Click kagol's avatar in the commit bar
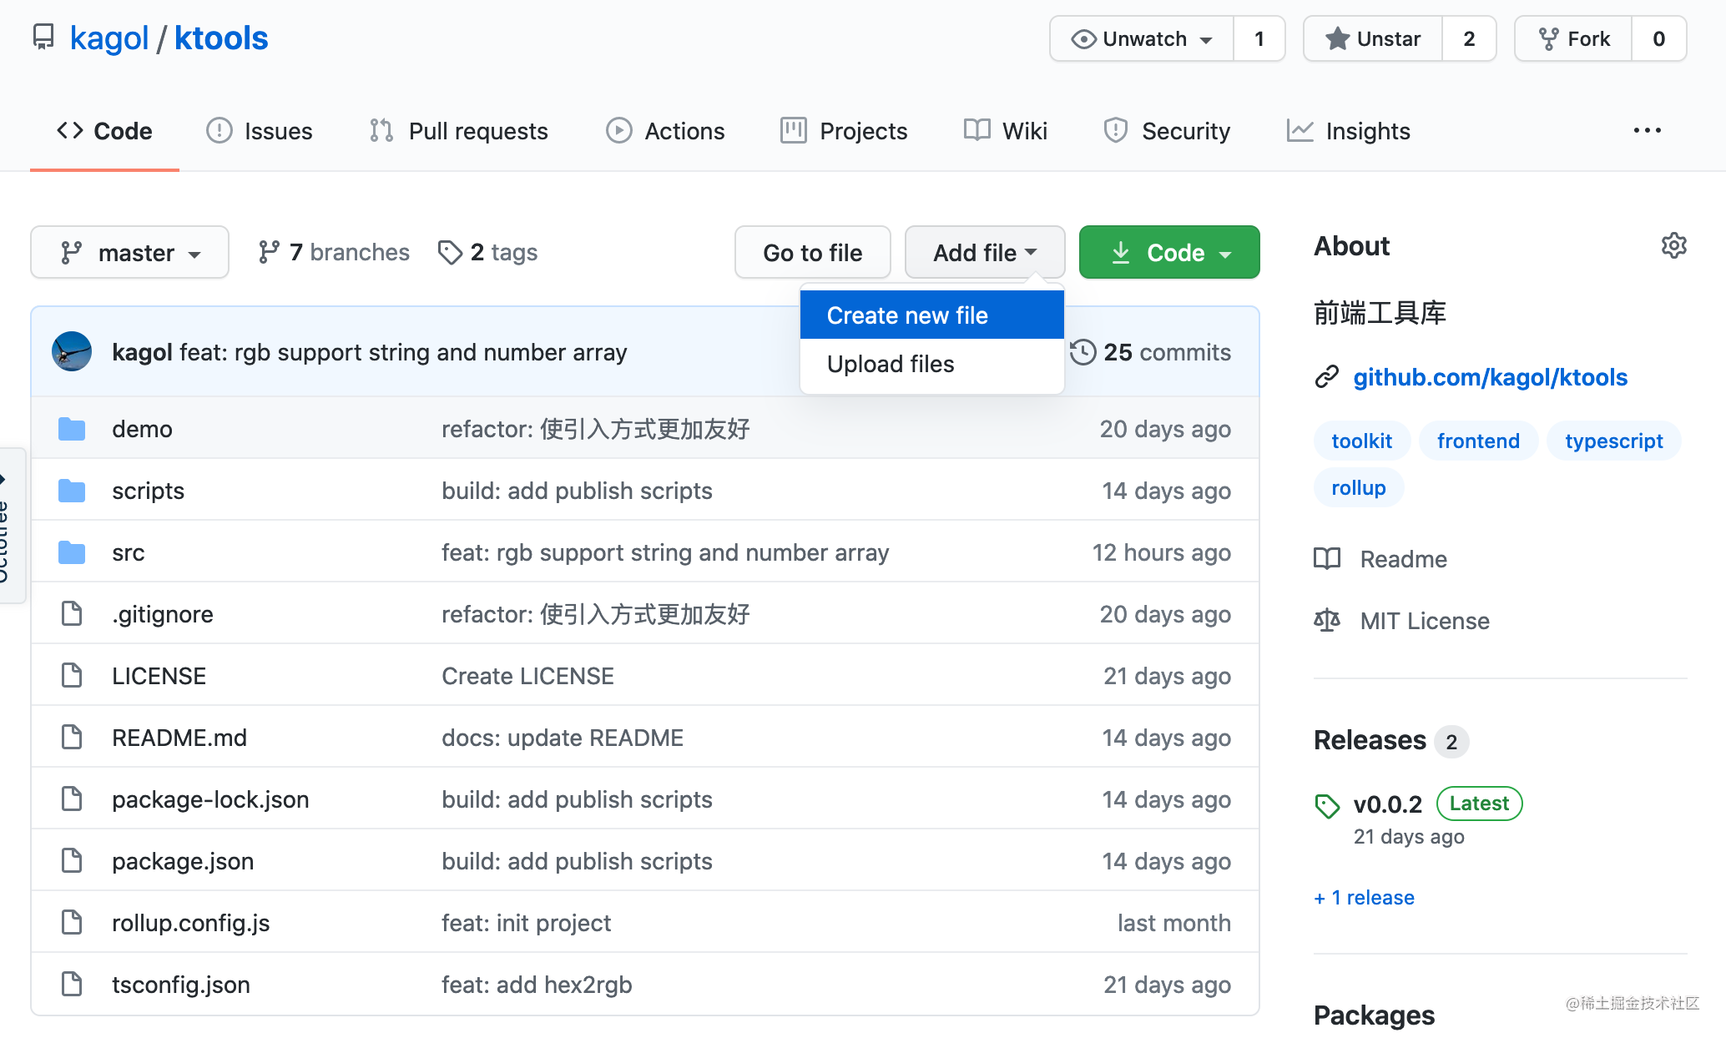The image size is (1726, 1038). tap(72, 351)
